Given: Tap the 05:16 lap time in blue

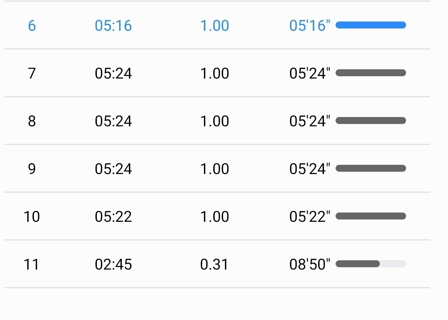Looking at the screenshot, I should pyautogui.click(x=113, y=25).
